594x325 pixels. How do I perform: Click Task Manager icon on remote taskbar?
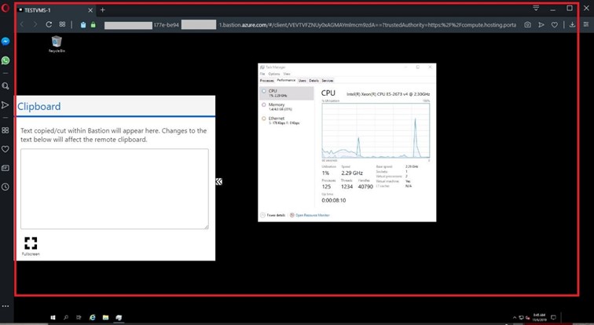click(119, 317)
